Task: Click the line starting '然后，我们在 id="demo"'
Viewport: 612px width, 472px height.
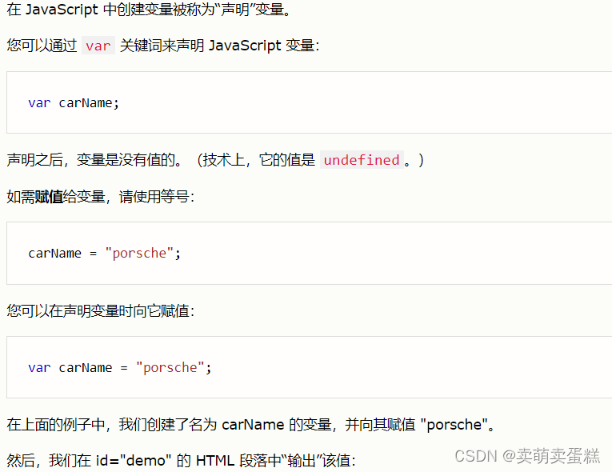Action: 181,460
